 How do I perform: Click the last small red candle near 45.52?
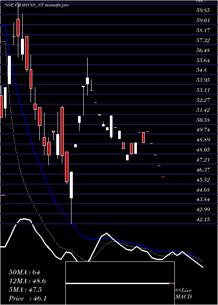(x=163, y=177)
